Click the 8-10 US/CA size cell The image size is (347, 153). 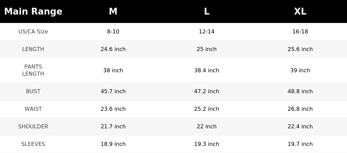(113, 31)
